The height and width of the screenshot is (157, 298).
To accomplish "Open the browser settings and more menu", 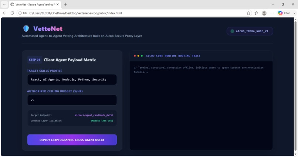I will click(x=272, y=13).
